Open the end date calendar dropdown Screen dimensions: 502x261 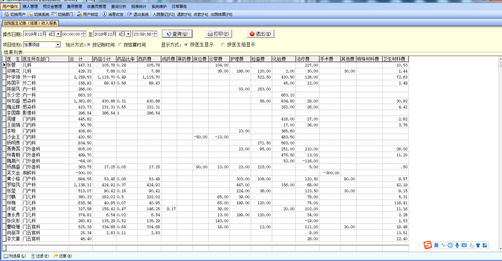[128, 34]
